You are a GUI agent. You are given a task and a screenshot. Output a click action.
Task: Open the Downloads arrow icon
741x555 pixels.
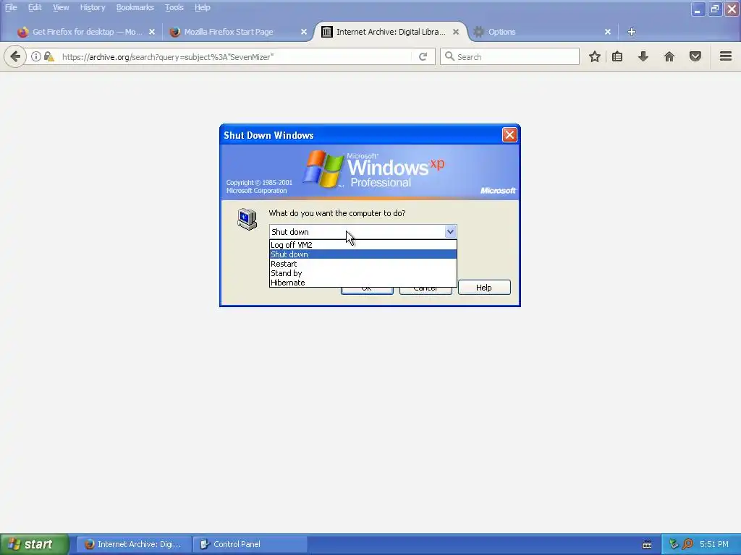(643, 56)
